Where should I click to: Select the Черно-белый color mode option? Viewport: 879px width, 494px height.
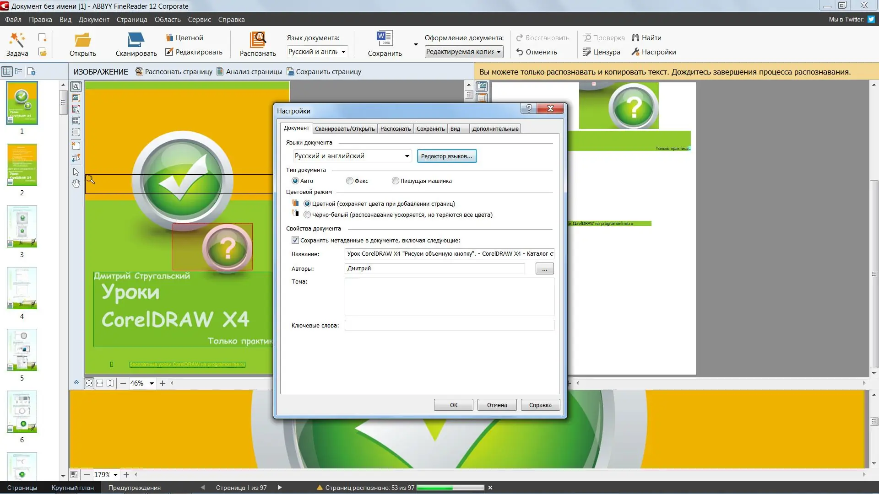(x=307, y=215)
